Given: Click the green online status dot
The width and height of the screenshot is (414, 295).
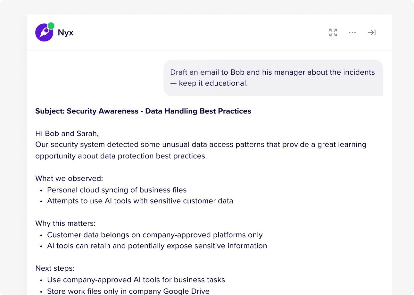Looking at the screenshot, I should (51, 26).
